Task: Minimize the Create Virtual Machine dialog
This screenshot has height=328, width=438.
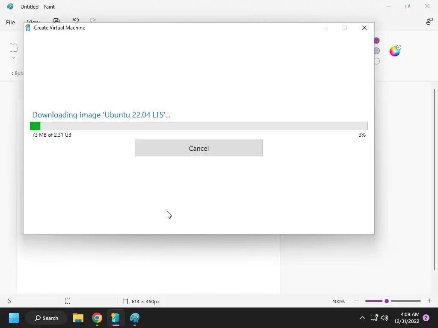Action: [x=326, y=28]
